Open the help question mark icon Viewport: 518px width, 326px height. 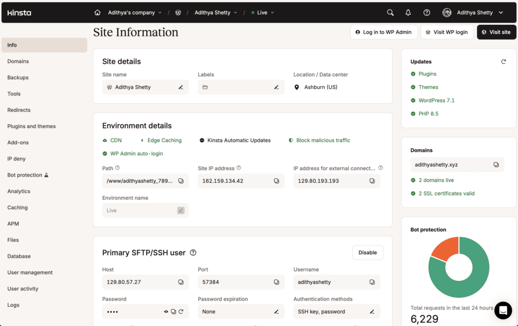coord(426,13)
